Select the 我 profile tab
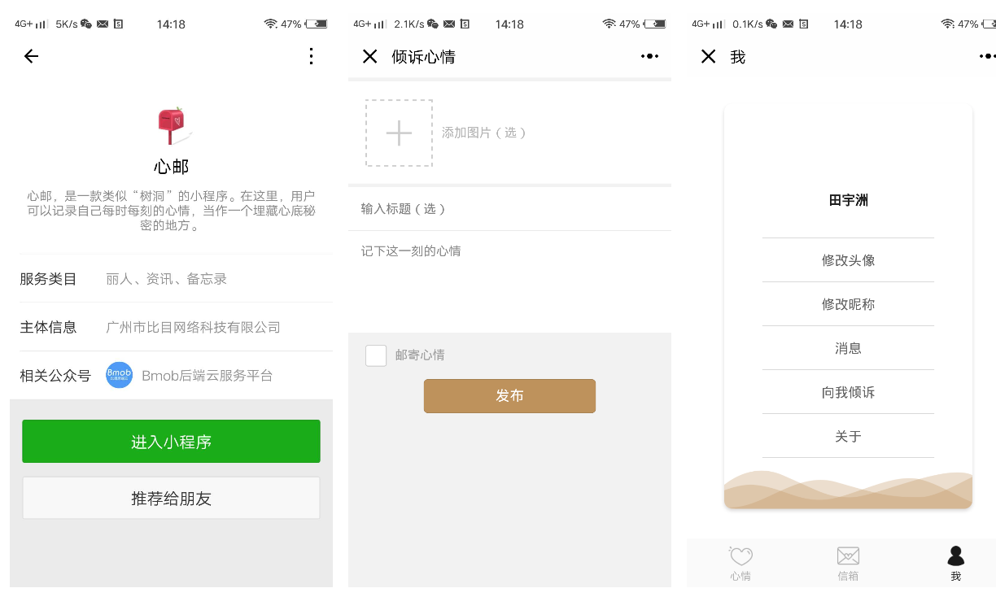996x597 pixels. tap(955, 564)
